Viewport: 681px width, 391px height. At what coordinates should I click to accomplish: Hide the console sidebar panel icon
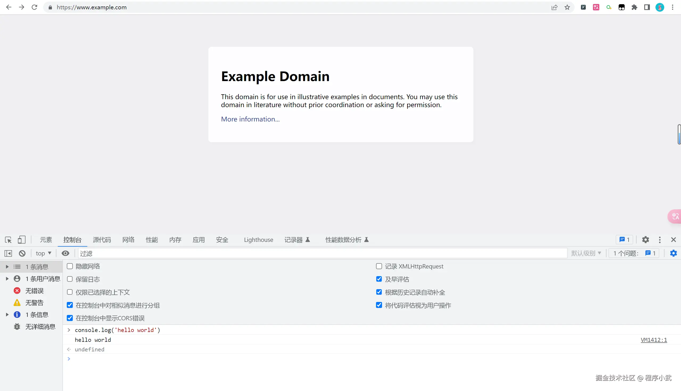(x=8, y=253)
